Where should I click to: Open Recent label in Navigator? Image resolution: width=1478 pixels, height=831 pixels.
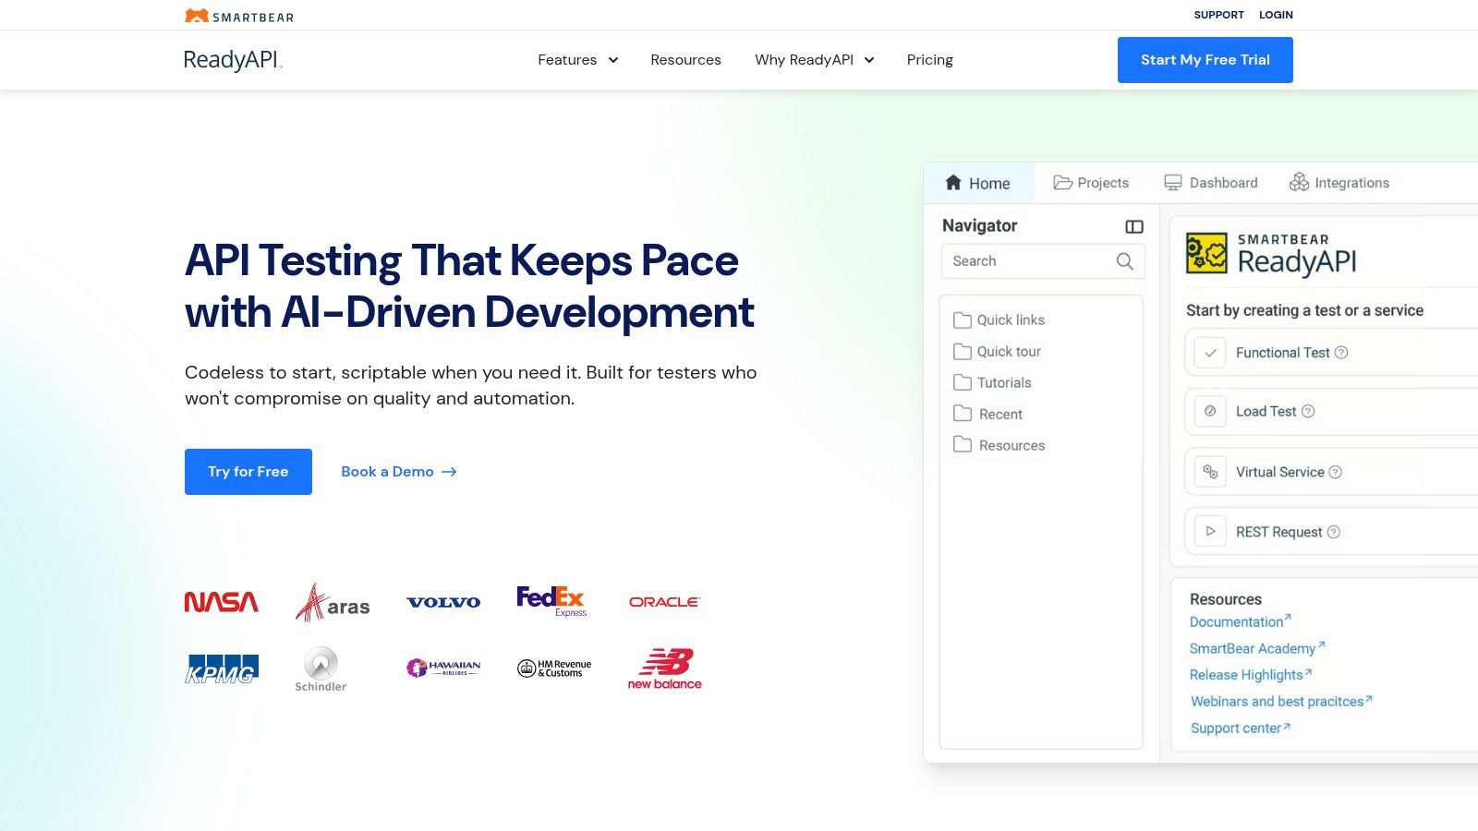pyautogui.click(x=1000, y=415)
